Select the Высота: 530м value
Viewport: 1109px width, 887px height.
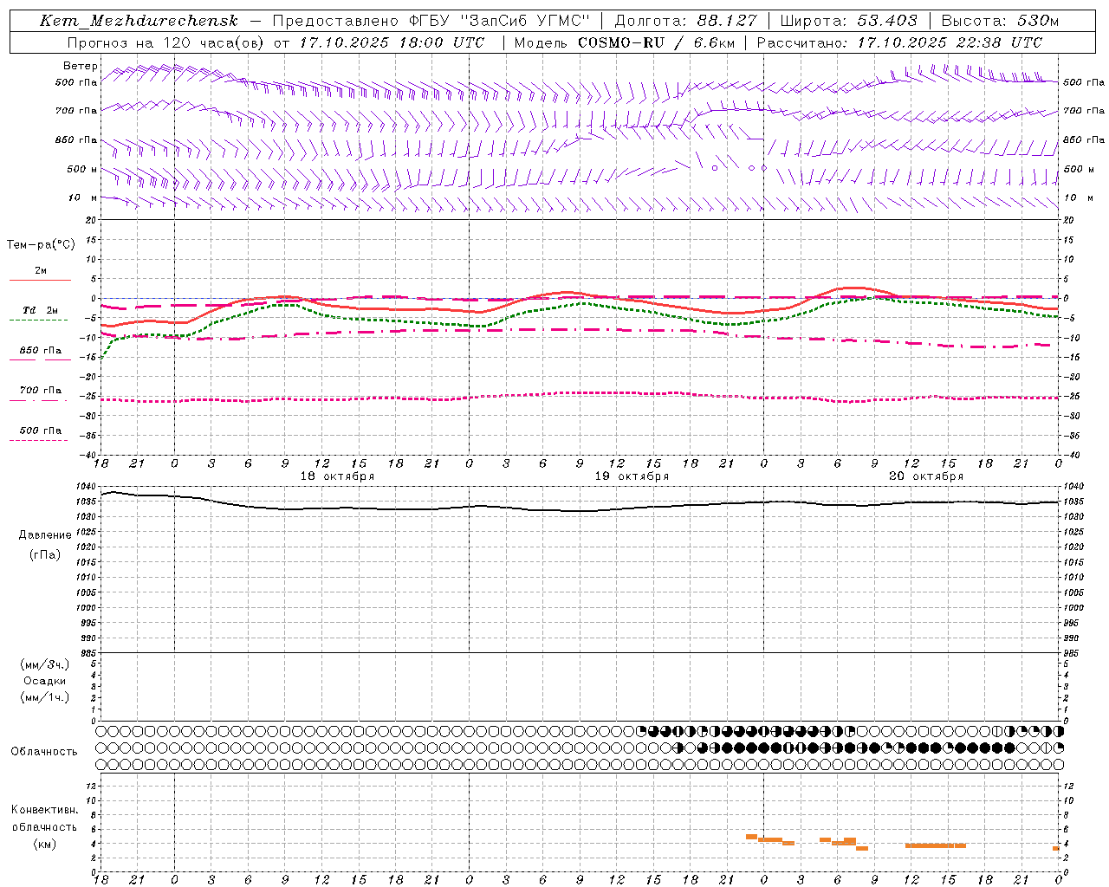point(1000,21)
